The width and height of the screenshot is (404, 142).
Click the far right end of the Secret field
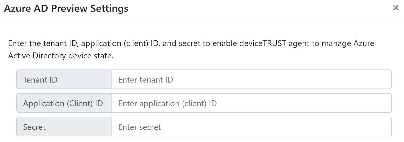(385, 127)
